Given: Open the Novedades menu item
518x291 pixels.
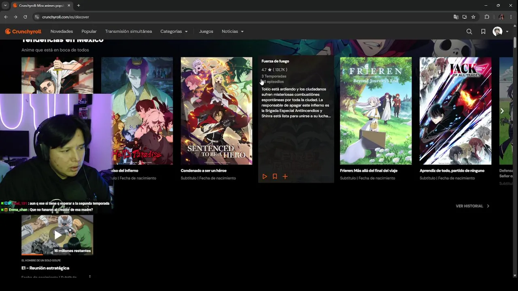Looking at the screenshot, I should pyautogui.click(x=62, y=32).
